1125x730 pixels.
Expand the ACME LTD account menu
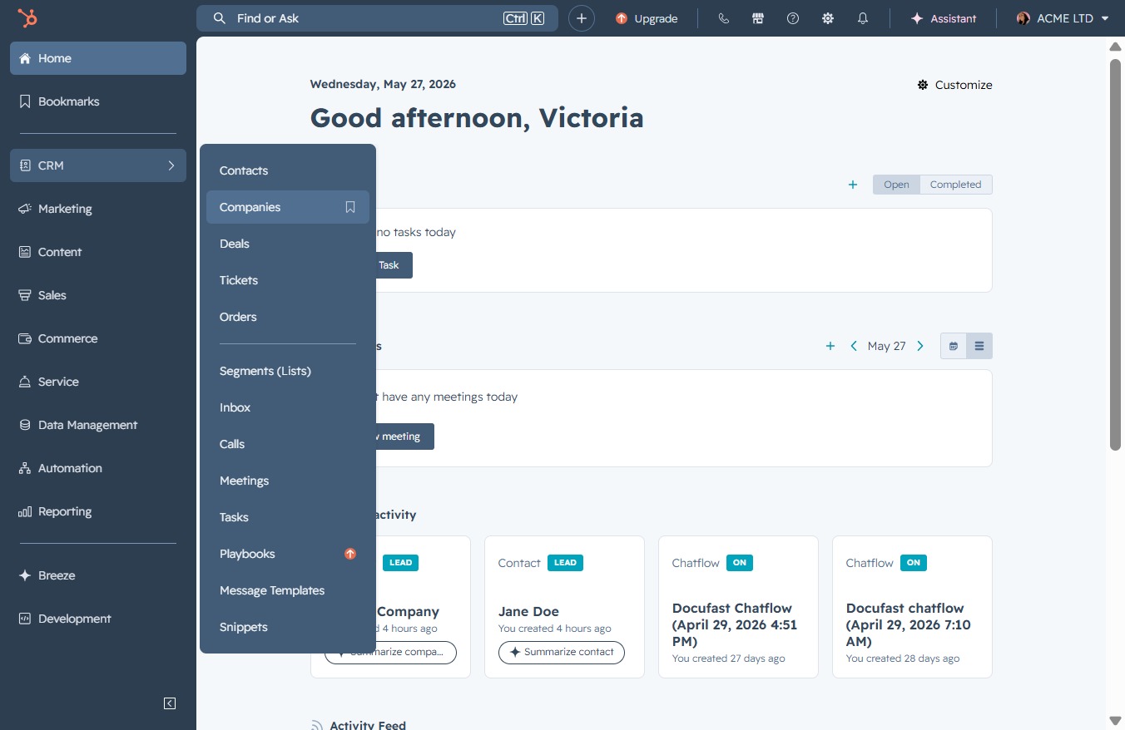1063,18
